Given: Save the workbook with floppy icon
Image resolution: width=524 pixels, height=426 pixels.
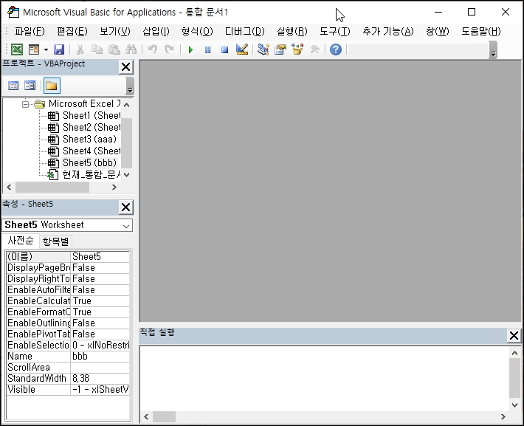Looking at the screenshot, I should pyautogui.click(x=59, y=49).
